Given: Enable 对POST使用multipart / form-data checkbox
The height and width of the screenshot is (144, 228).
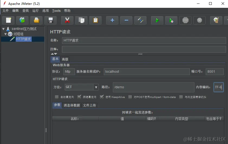Looking at the screenshot, I should [x=130, y=97].
